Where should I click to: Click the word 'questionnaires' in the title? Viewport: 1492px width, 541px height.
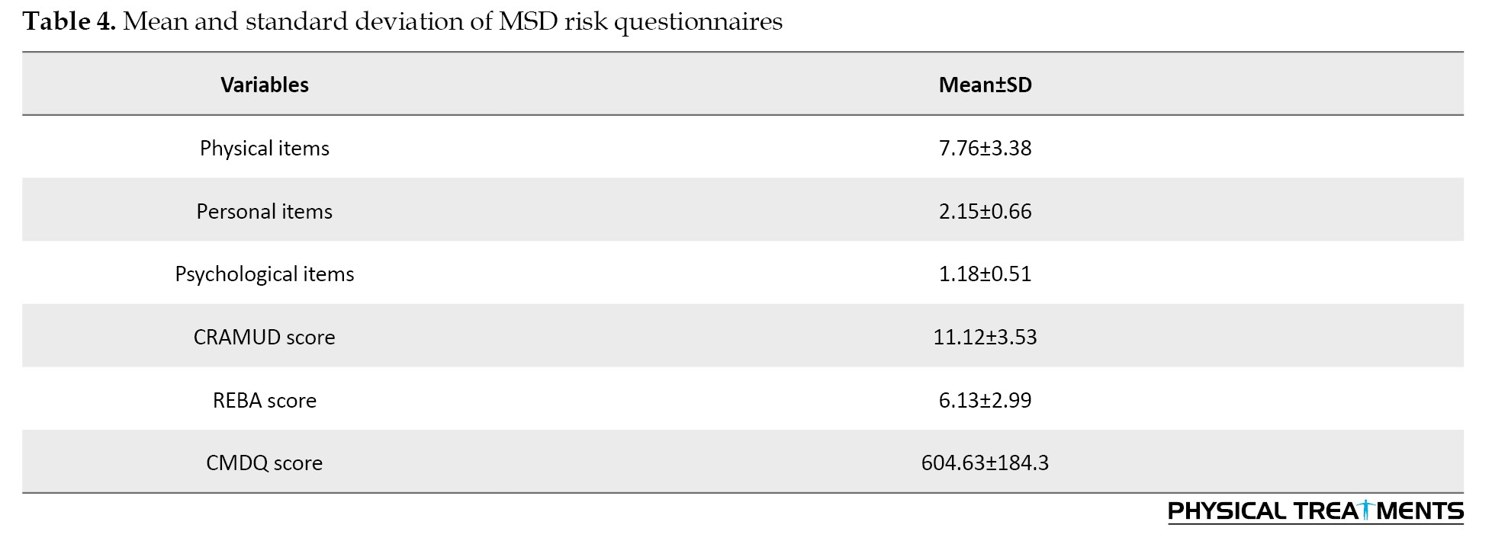point(698,23)
